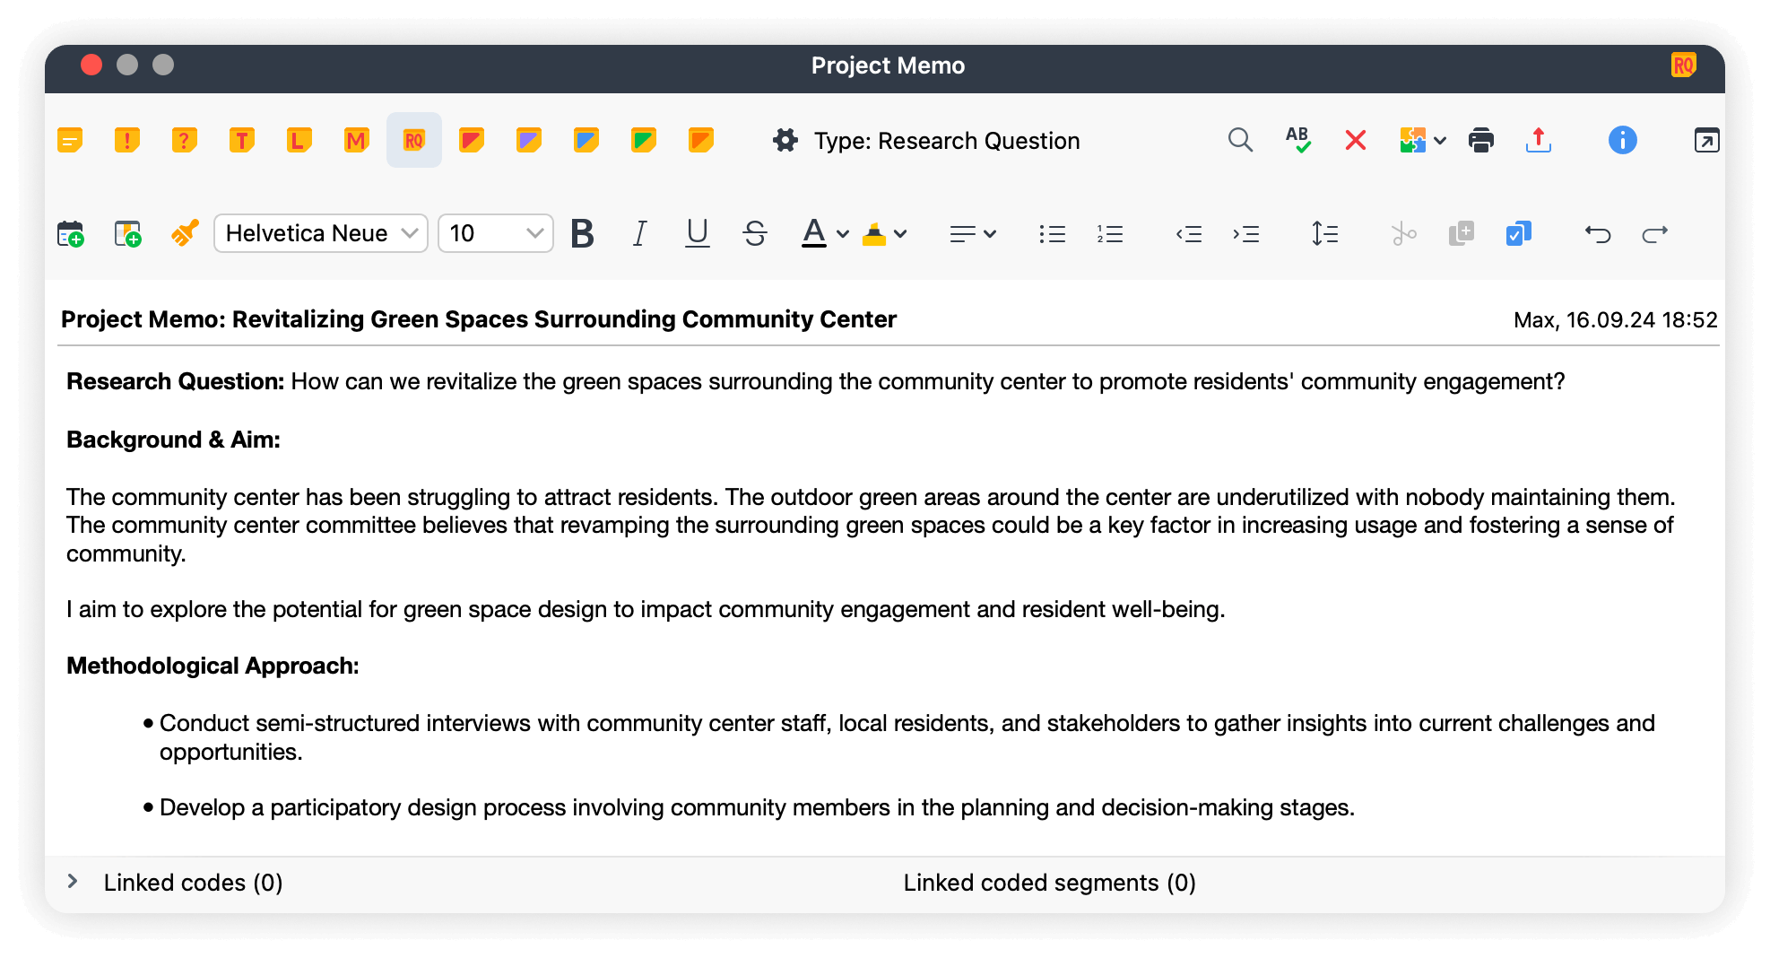Select the question mark memo type icon
1770x958 pixels.
[x=184, y=141]
